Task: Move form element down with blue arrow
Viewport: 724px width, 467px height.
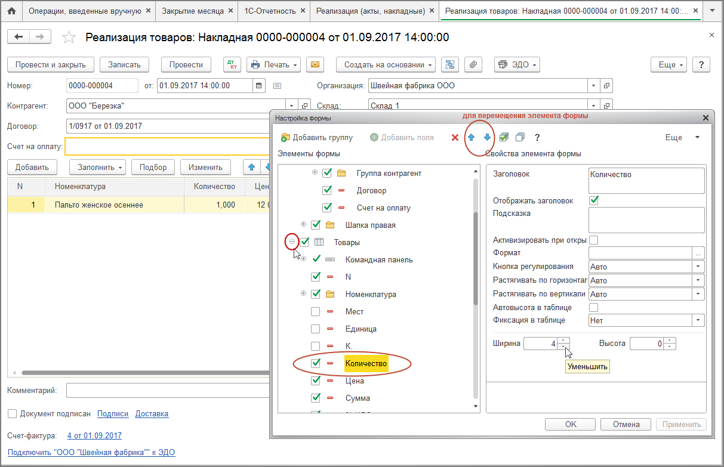Action: coord(487,138)
